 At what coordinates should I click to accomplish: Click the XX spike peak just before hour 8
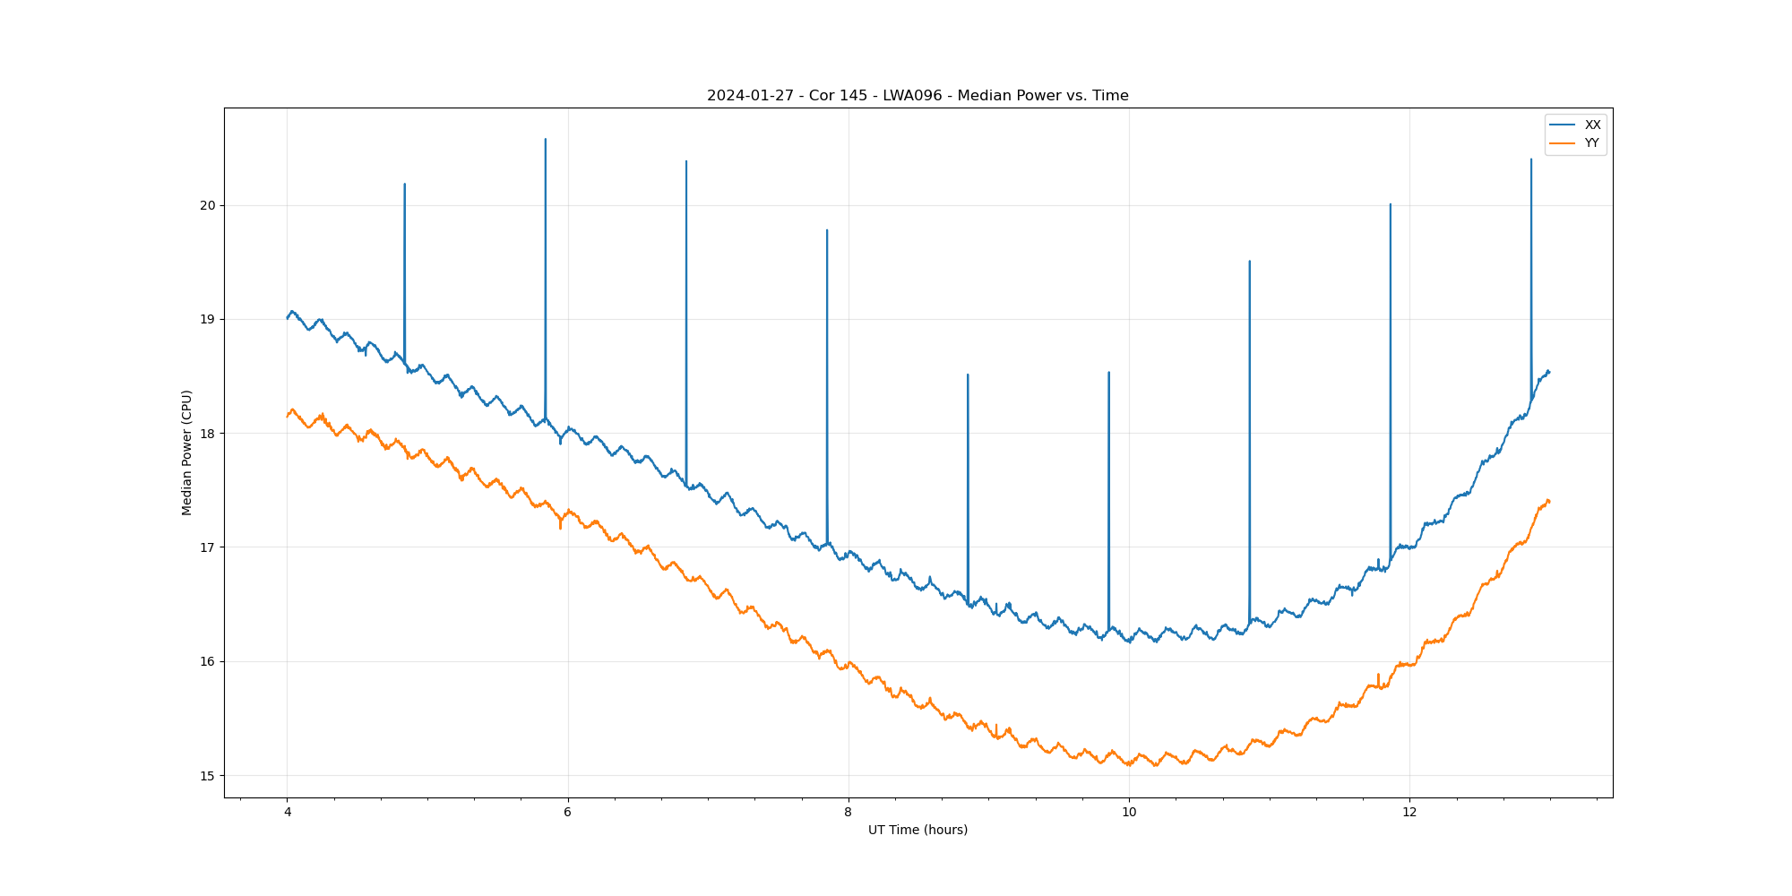coord(827,230)
